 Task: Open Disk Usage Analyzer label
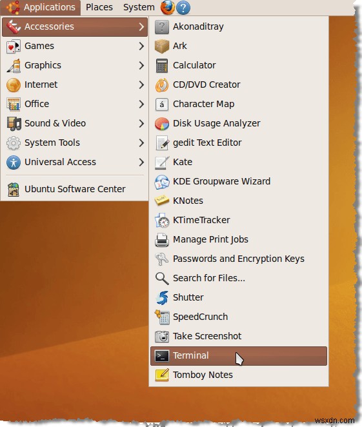(x=217, y=123)
